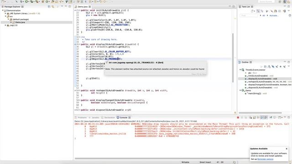Collapse all icon in Task List toolbar
This screenshot has width=292, height=164.
[280, 11]
